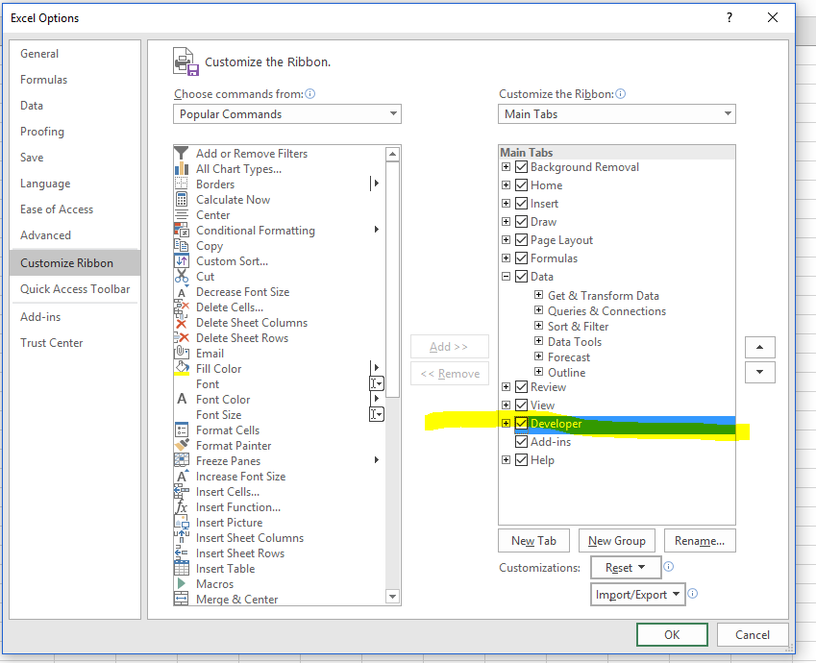Viewport: 816px width, 663px height.
Task: Click the Font Color letter icon
Action: coord(181,399)
